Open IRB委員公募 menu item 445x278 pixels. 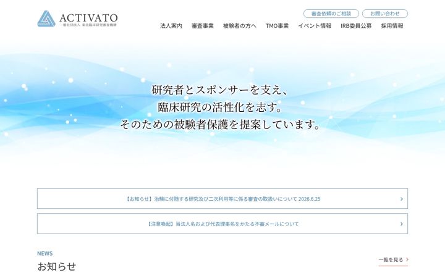tap(356, 26)
